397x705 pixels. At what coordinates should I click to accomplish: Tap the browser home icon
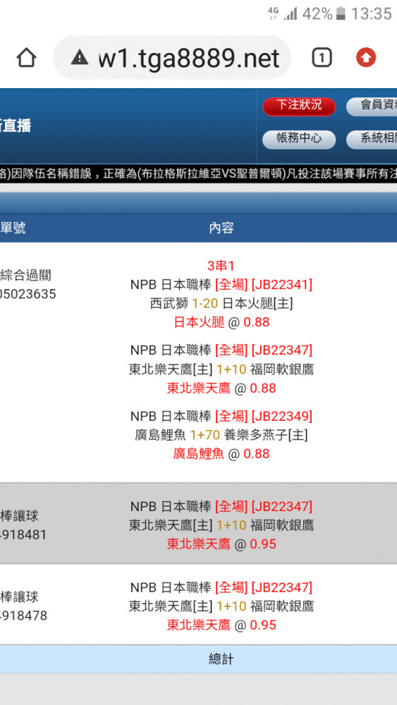26,58
